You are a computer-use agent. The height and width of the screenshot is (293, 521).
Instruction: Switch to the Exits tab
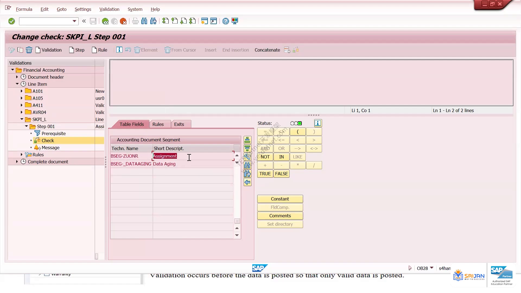tap(179, 124)
